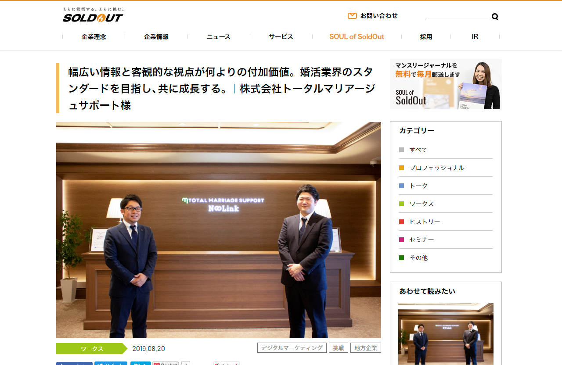The width and height of the screenshot is (562, 365).
Task: Select セミナー category
Action: tap(421, 240)
